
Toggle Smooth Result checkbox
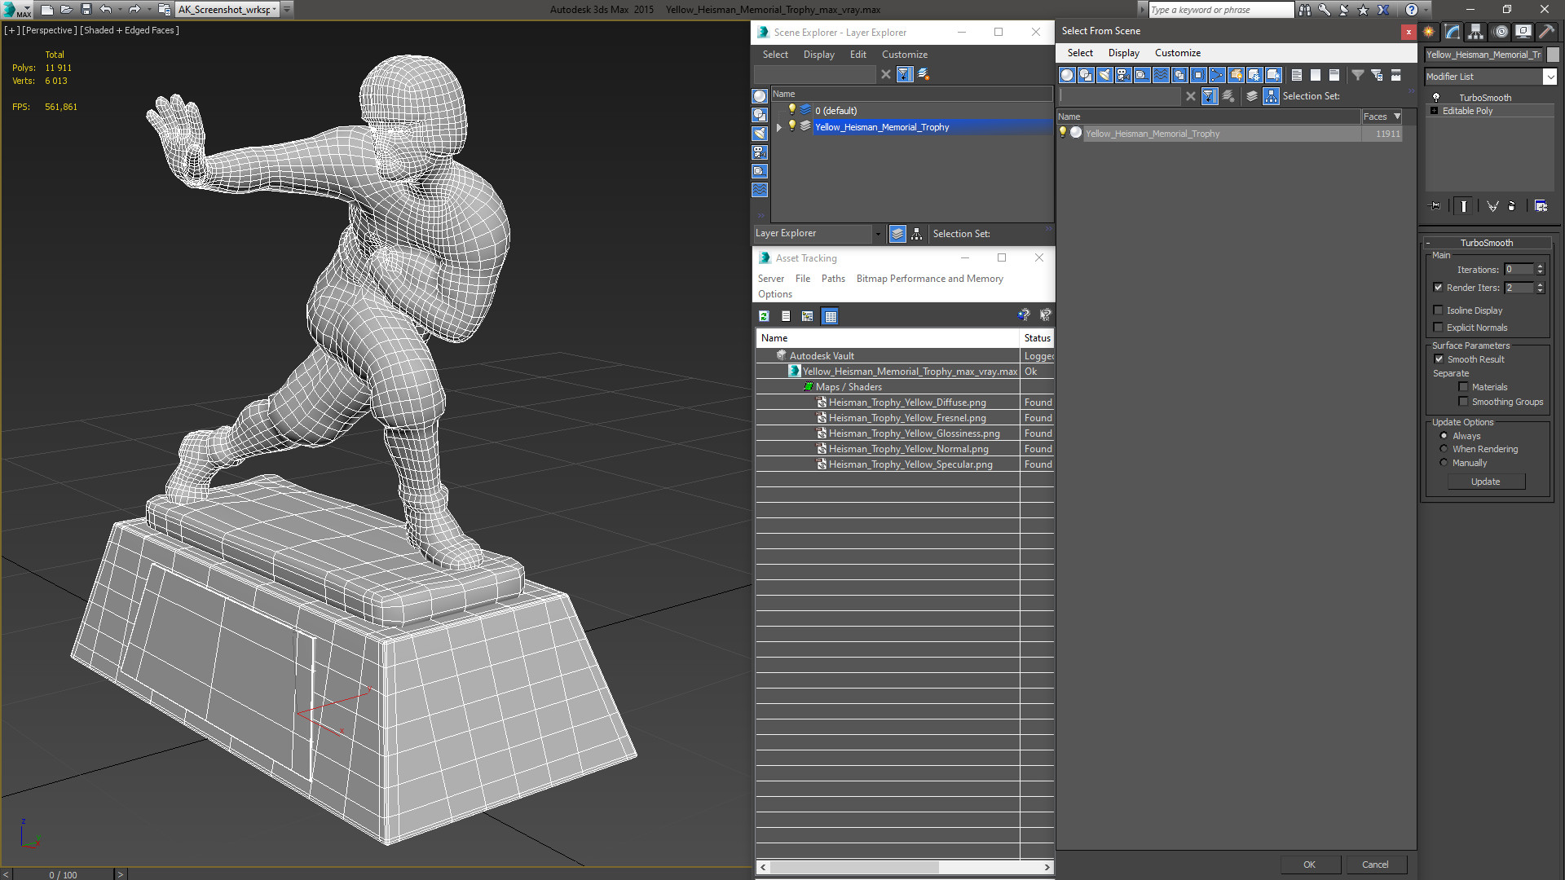click(x=1439, y=359)
